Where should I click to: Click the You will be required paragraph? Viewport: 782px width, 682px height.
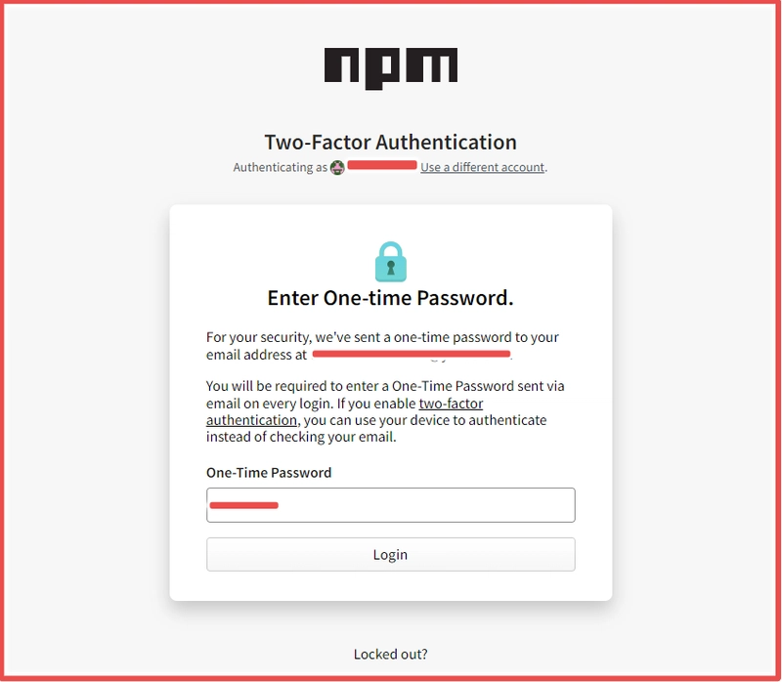(x=384, y=386)
